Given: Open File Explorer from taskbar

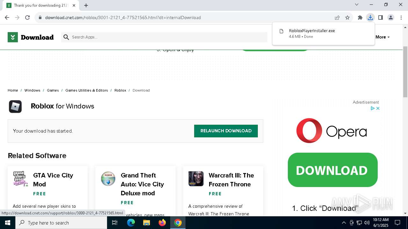Looking at the screenshot, I should (147, 223).
